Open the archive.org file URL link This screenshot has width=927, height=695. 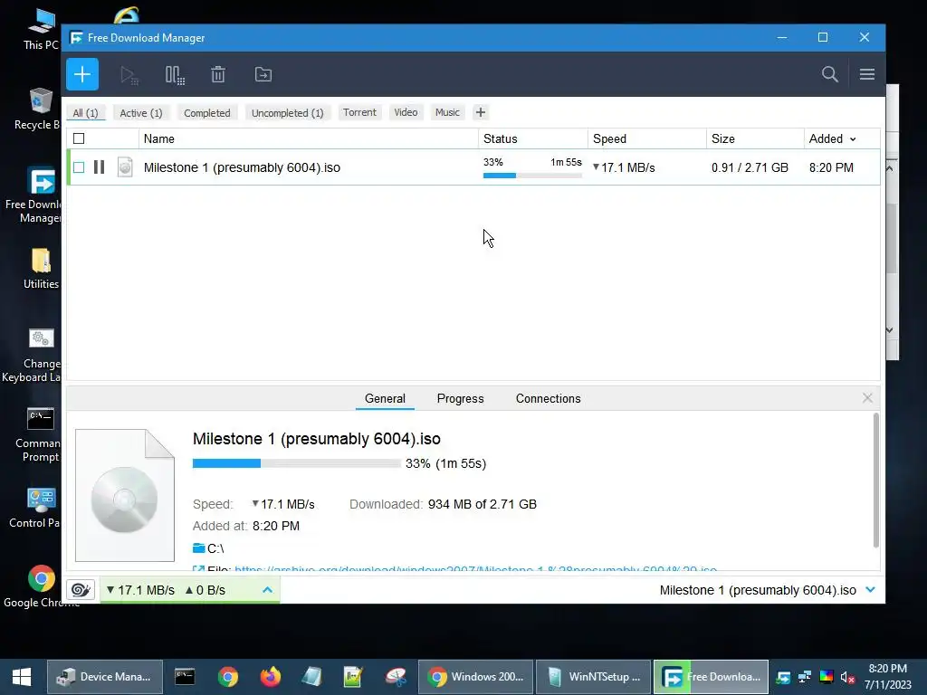[476, 569]
